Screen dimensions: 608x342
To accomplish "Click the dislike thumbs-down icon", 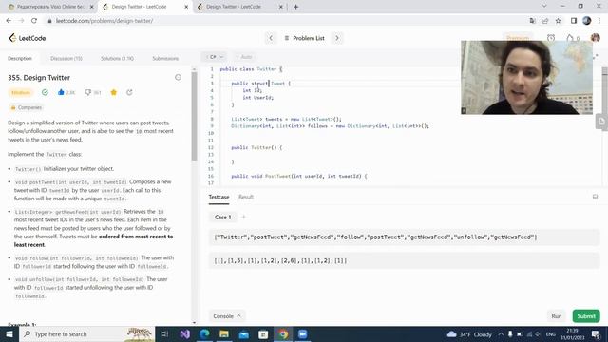I will [x=88, y=92].
